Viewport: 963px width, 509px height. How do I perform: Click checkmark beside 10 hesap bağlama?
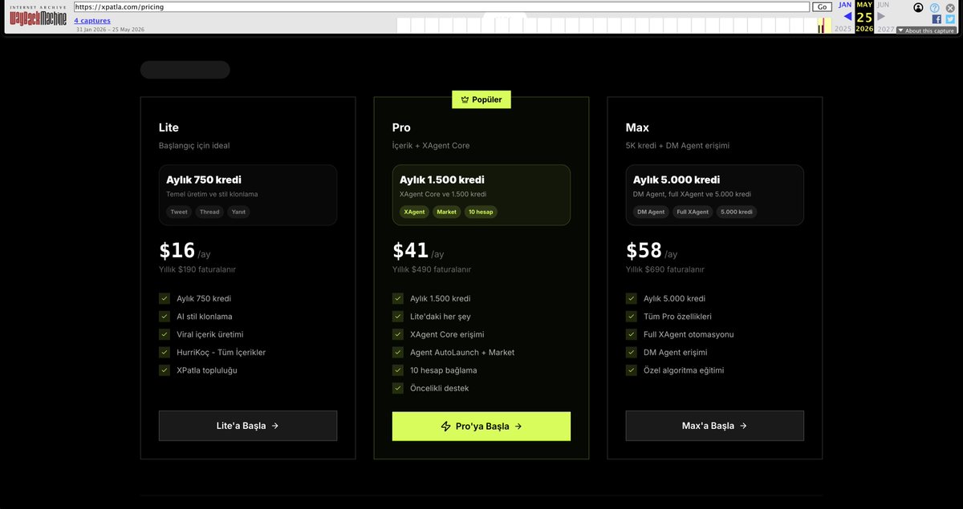(398, 370)
